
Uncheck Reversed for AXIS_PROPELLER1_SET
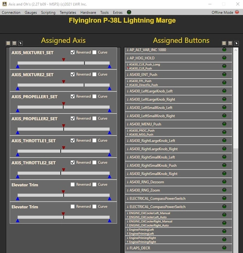pyautogui.click(x=72, y=96)
